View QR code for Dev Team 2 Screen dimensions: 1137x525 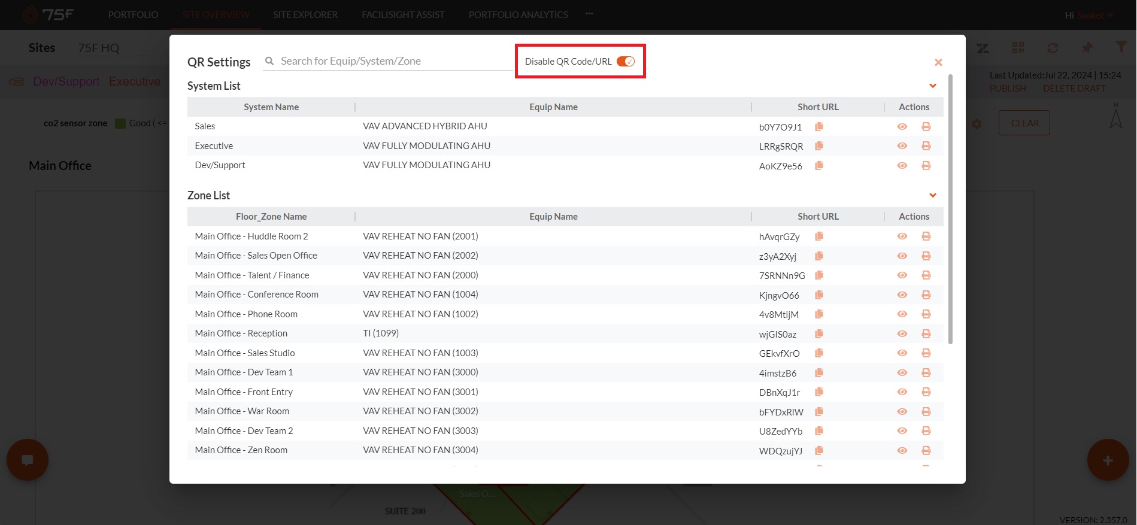902,431
